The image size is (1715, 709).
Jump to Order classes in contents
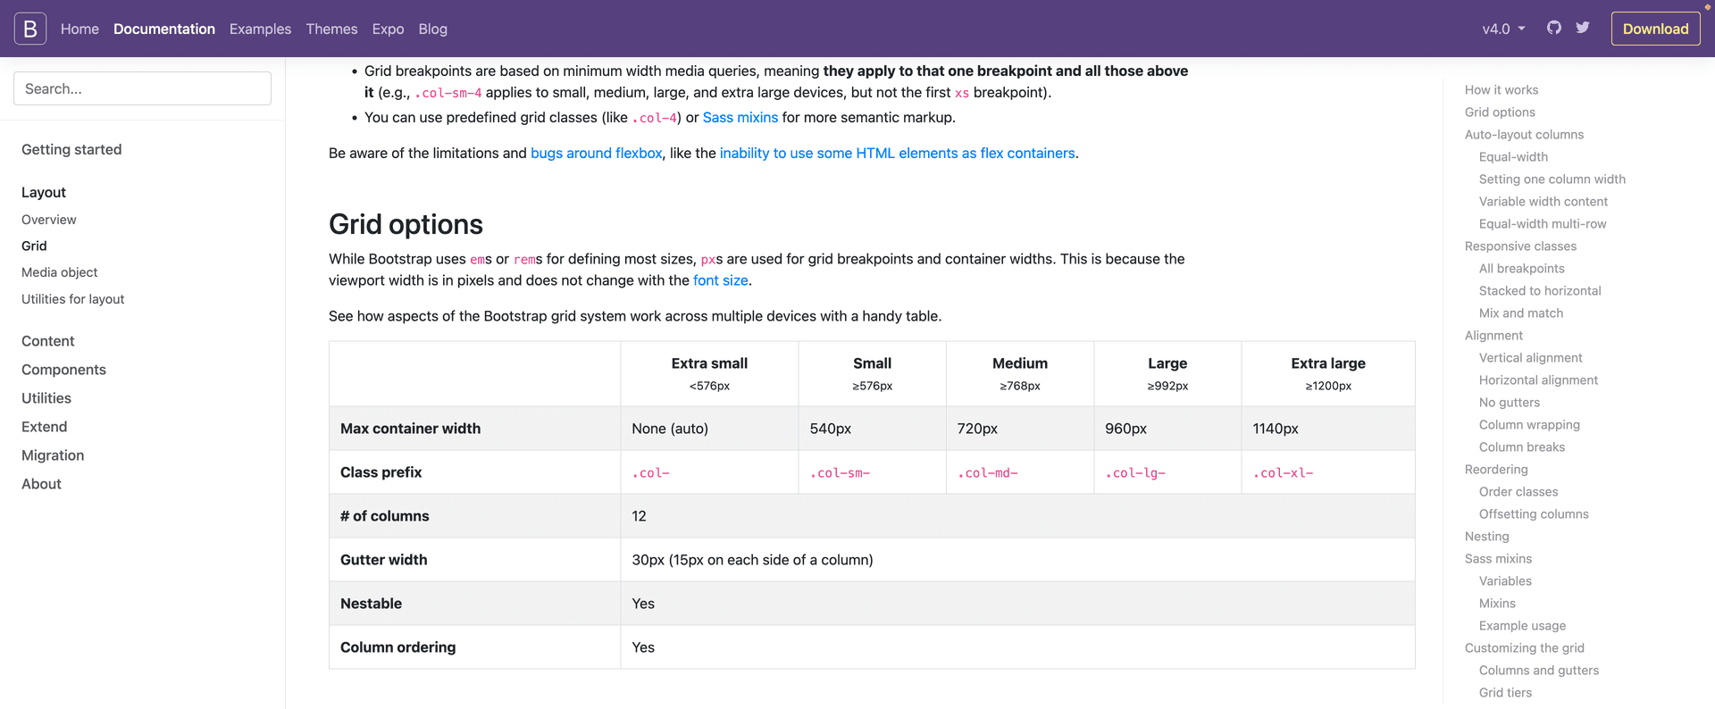pyautogui.click(x=1518, y=492)
